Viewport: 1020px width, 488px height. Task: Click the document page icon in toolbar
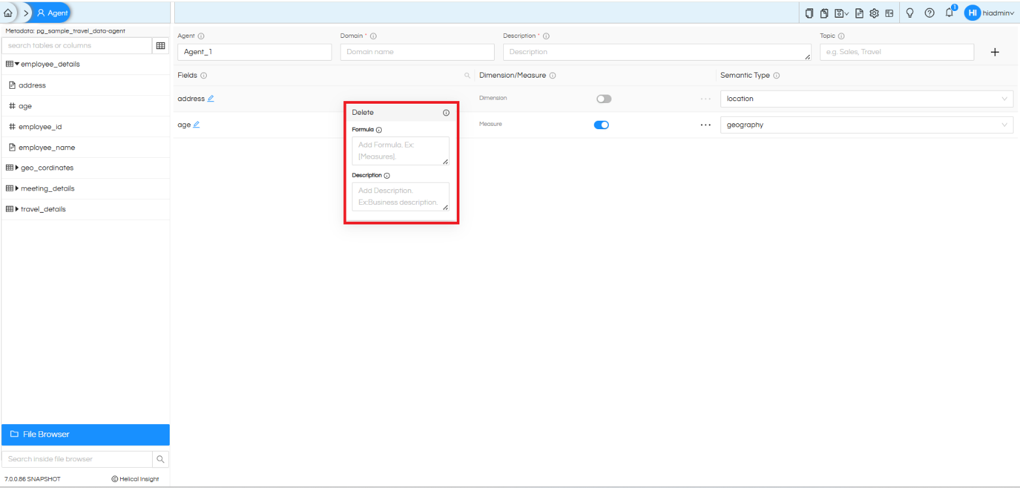click(859, 13)
